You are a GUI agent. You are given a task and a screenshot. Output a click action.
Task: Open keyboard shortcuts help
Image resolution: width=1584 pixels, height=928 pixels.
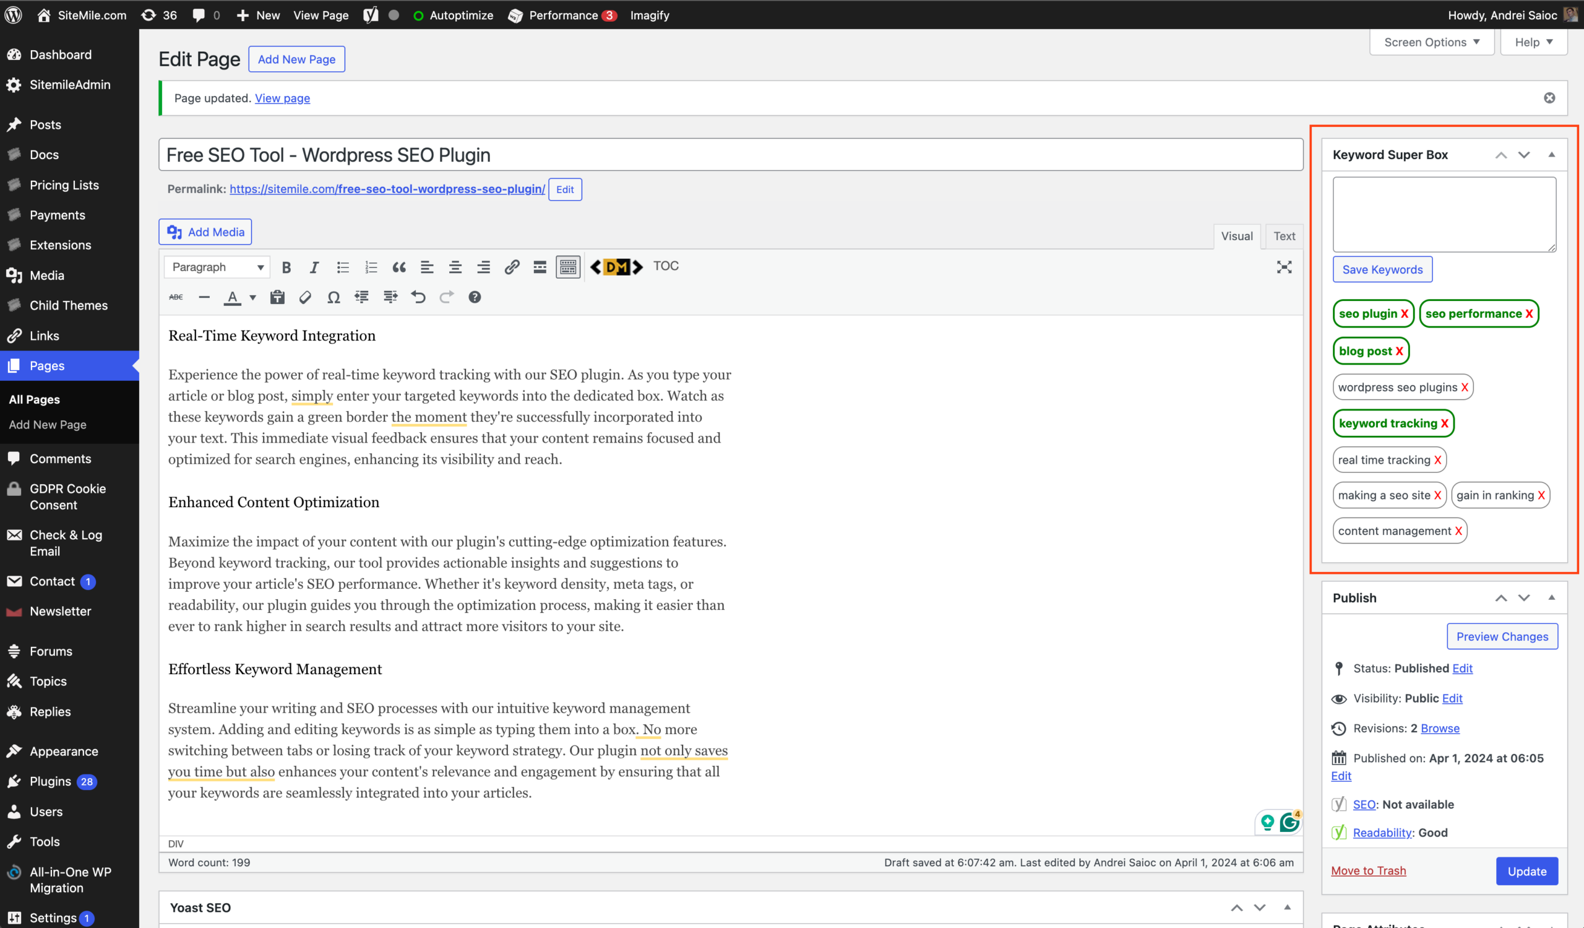click(x=475, y=297)
